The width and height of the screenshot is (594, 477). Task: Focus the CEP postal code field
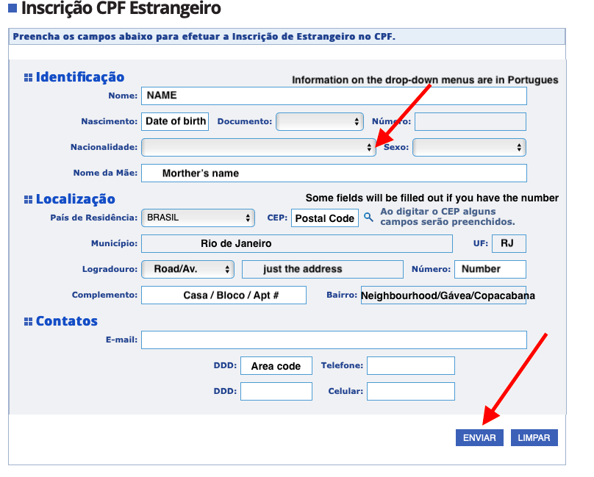point(325,218)
